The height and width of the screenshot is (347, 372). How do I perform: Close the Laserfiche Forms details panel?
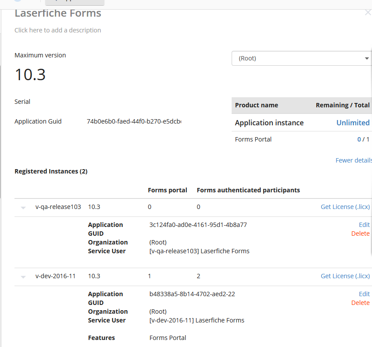[368, 12]
